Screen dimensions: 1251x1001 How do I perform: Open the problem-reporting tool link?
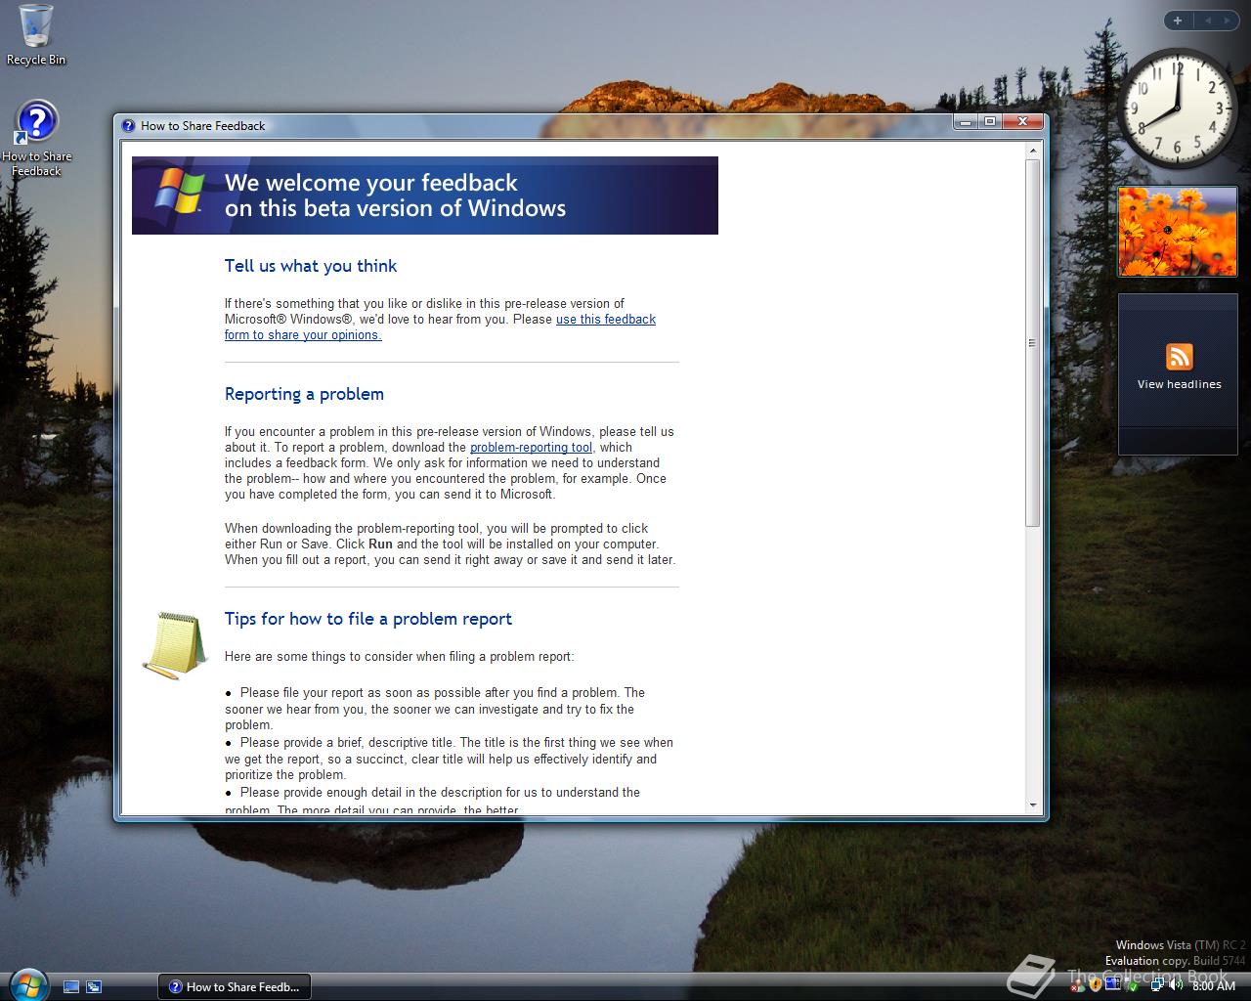pyautogui.click(x=531, y=447)
